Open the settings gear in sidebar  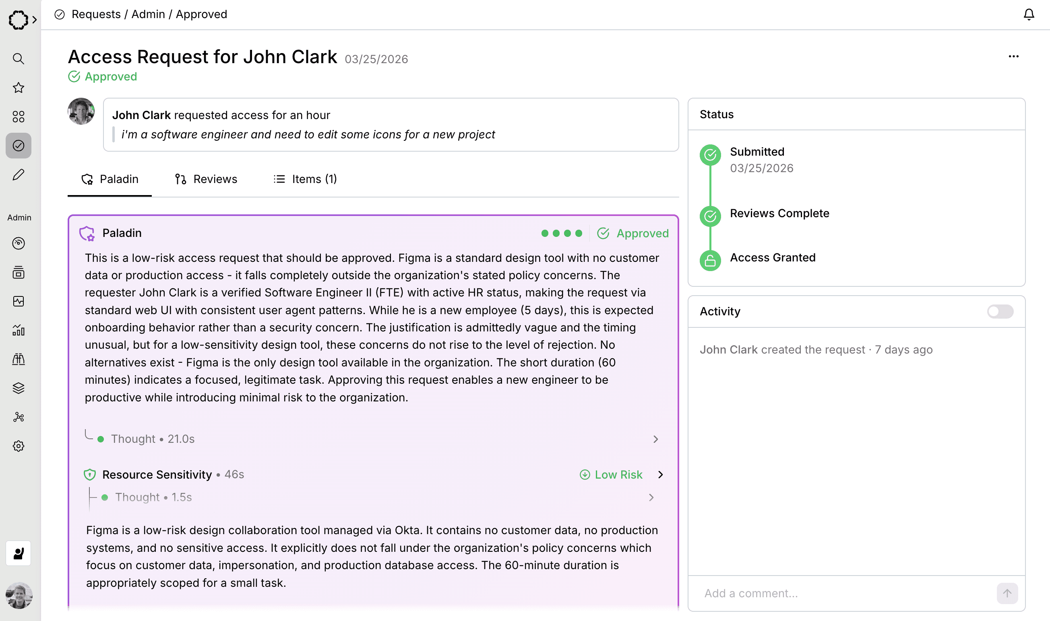pos(19,446)
